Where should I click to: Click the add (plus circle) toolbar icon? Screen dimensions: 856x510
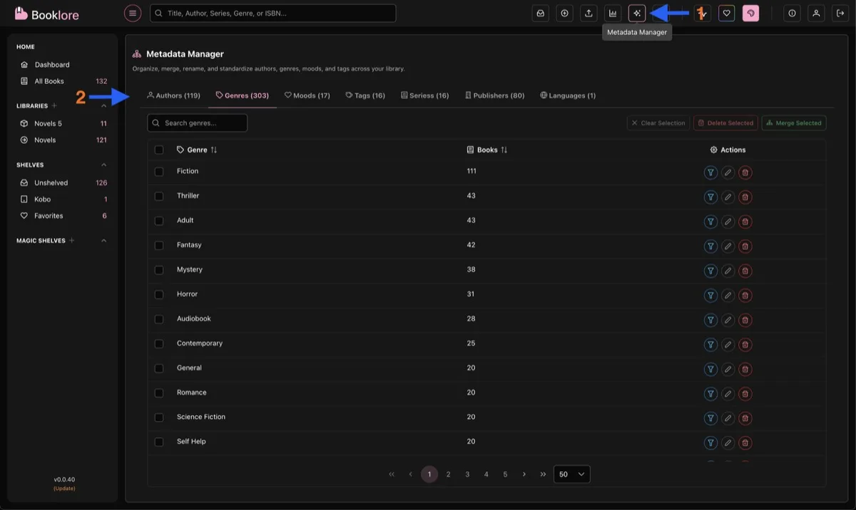(565, 13)
